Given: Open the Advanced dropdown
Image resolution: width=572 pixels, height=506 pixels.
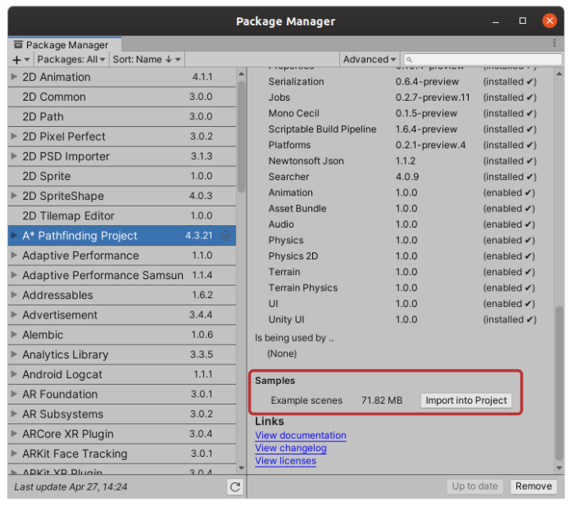Looking at the screenshot, I should 369,60.
